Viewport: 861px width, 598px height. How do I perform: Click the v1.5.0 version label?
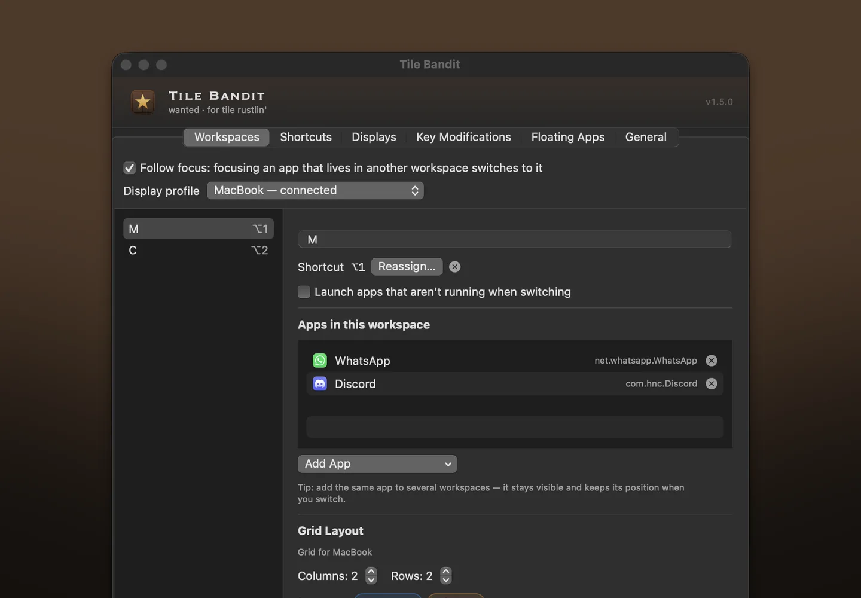(719, 102)
